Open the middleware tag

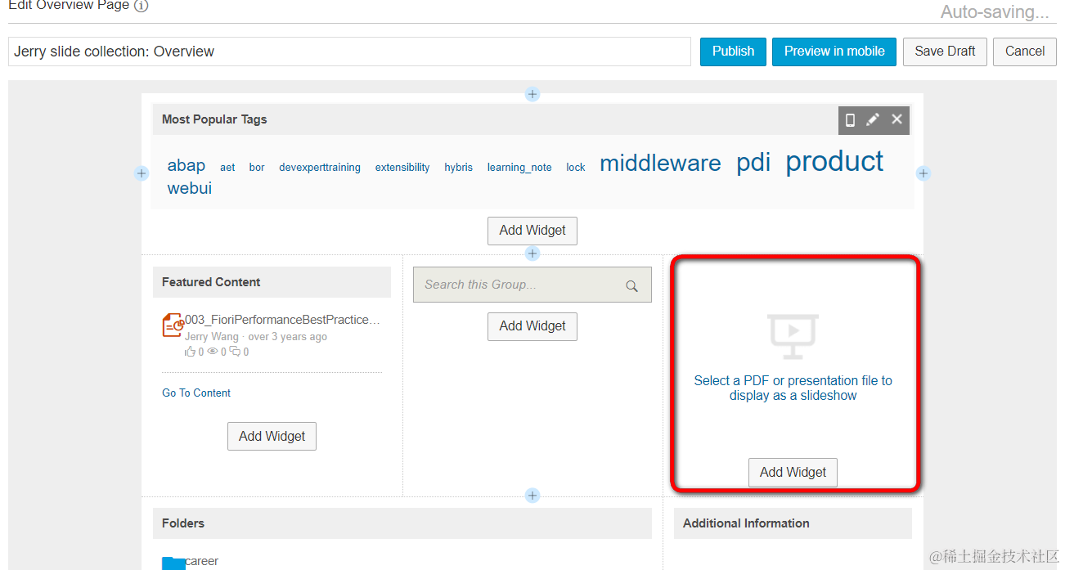pyautogui.click(x=660, y=164)
